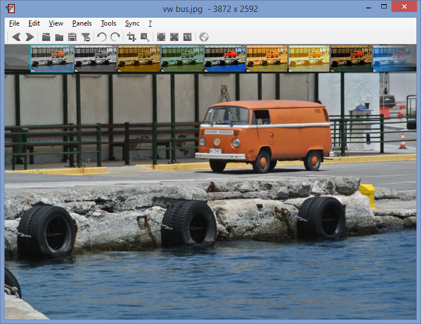Select the black and white filter thumbnail

point(96,59)
